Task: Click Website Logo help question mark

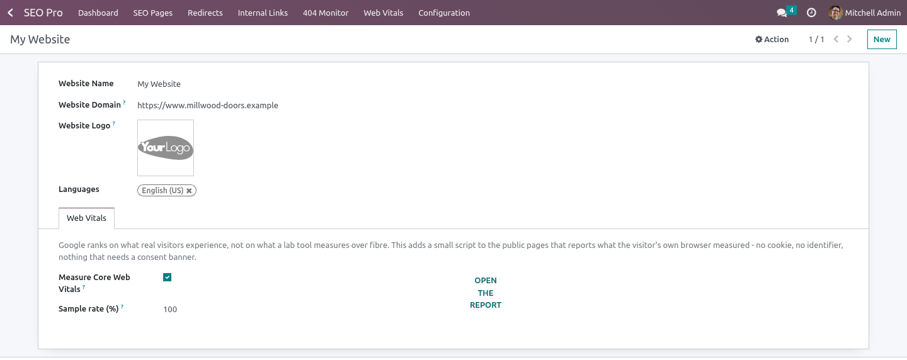Action: tap(114, 123)
